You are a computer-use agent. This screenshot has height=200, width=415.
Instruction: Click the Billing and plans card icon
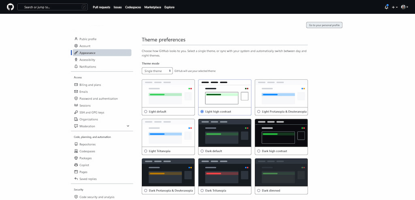coord(76,85)
